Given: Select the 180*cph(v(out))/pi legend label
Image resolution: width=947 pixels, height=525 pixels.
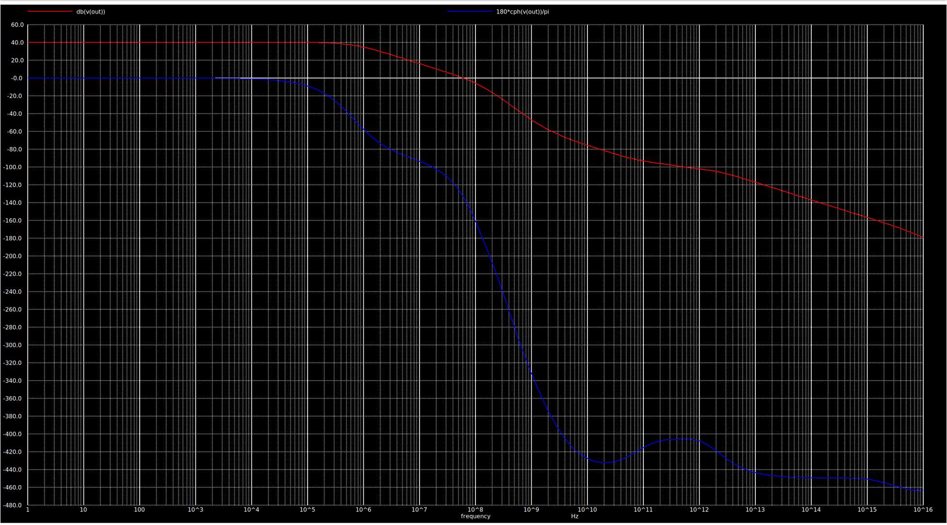Looking at the screenshot, I should tap(522, 12).
